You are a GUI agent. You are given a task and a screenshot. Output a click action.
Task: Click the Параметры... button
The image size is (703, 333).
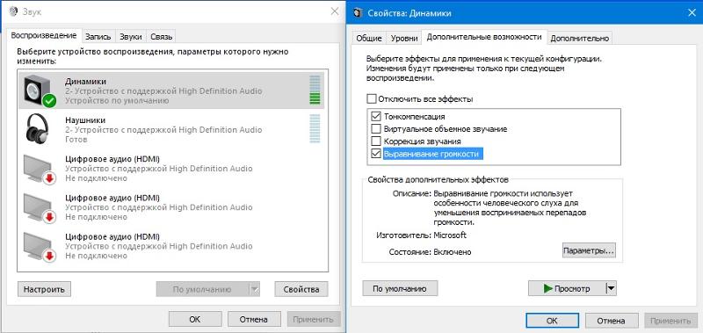(x=589, y=250)
